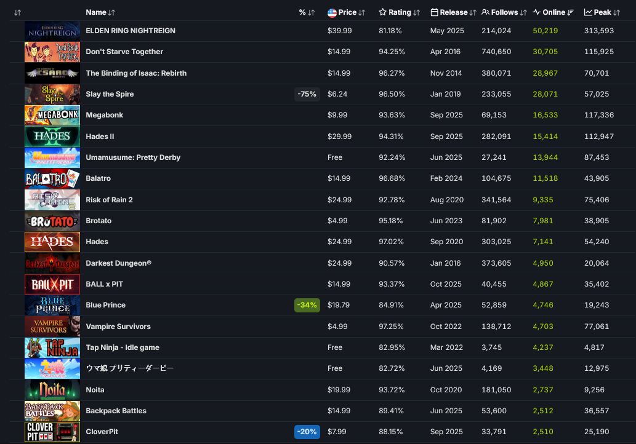Click the Balatro cover image
The image size is (636, 444).
pos(52,178)
